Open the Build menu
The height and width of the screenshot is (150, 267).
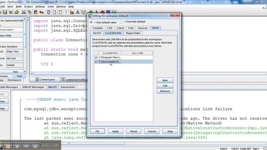(18, 7)
